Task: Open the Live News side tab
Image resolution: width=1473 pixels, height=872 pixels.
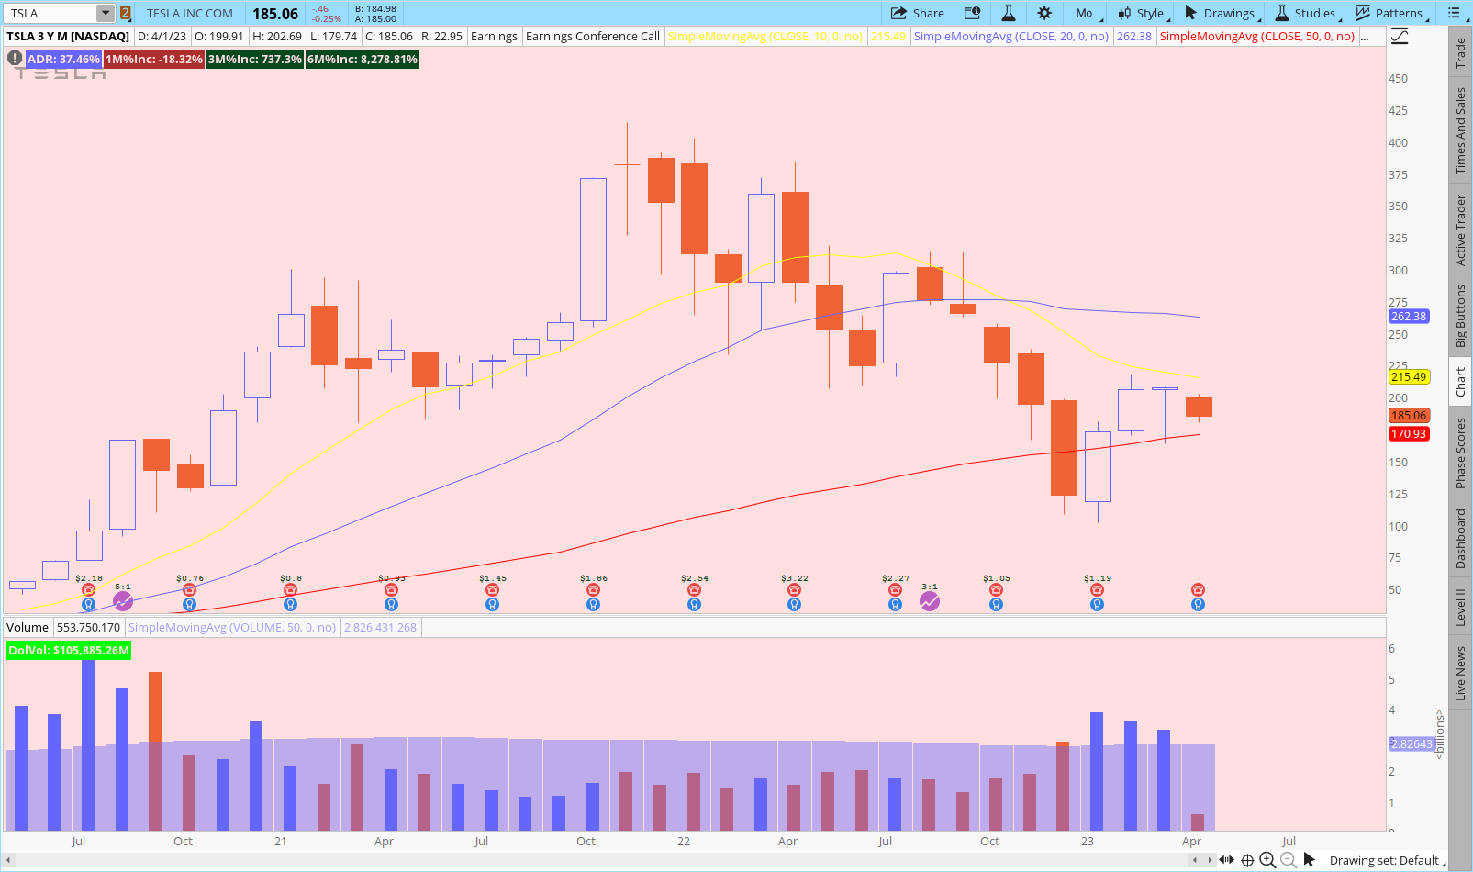Action: click(x=1460, y=673)
